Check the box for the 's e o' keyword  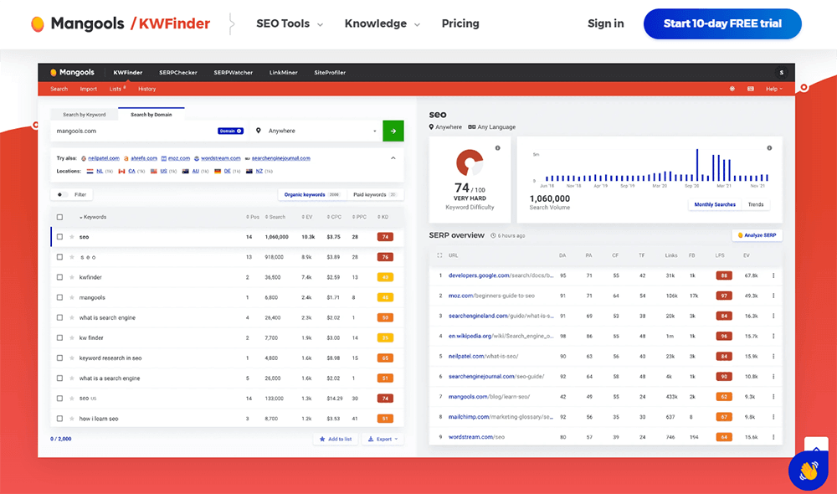point(59,257)
